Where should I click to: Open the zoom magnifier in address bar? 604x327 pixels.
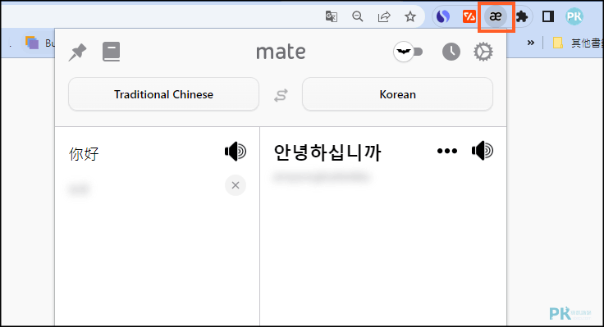click(358, 16)
